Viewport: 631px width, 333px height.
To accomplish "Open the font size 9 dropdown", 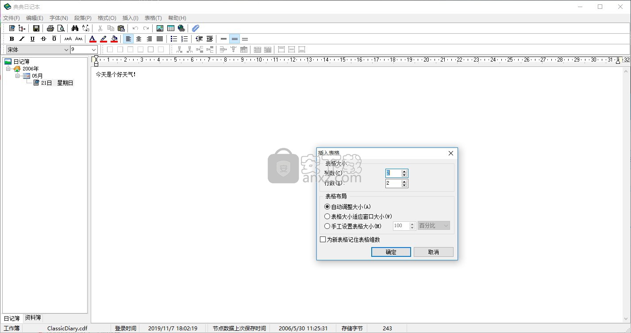I will 94,50.
